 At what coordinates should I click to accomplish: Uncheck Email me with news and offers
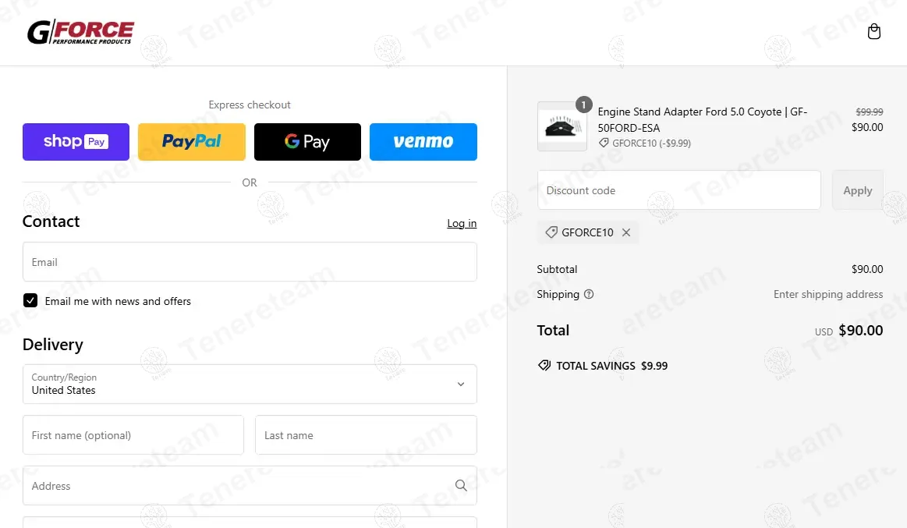point(30,301)
